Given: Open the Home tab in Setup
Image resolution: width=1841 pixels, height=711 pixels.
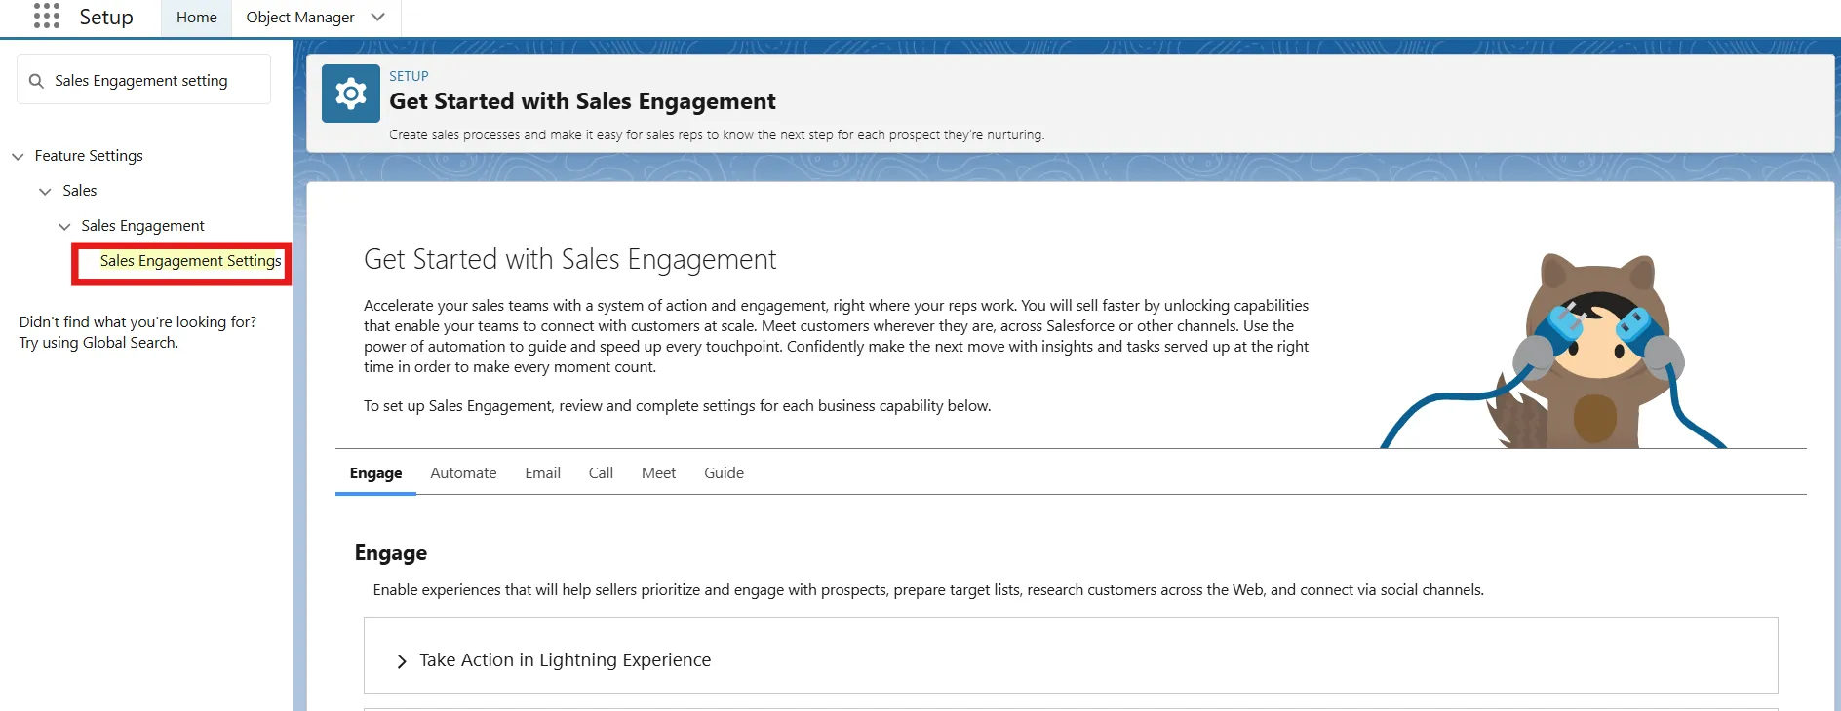Looking at the screenshot, I should (x=196, y=18).
